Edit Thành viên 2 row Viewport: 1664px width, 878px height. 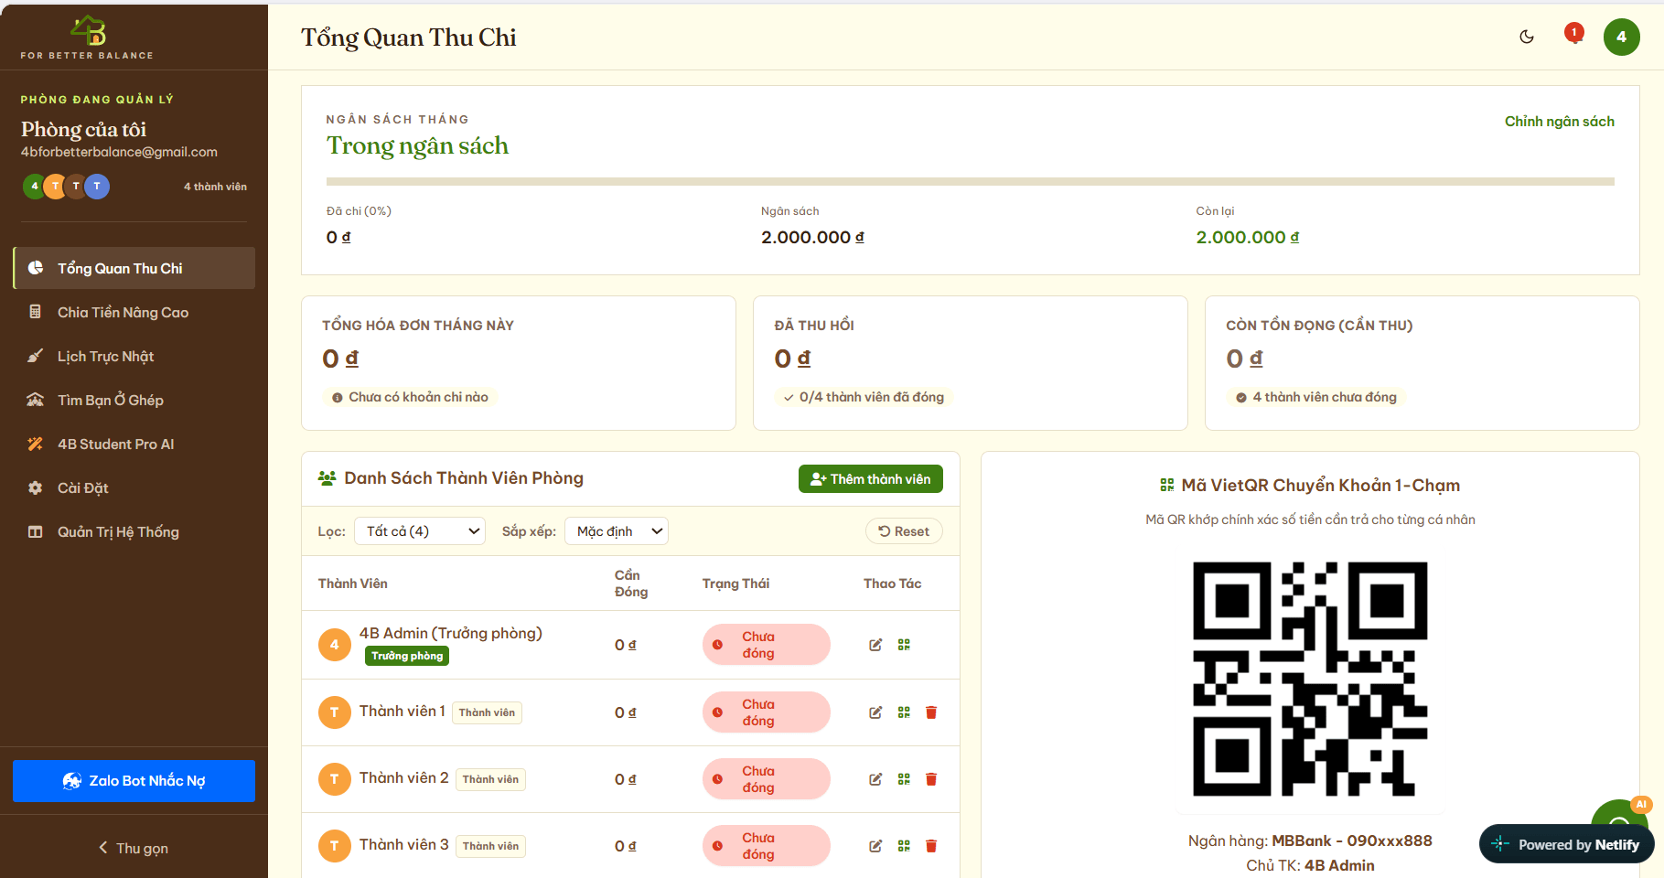pos(875,779)
